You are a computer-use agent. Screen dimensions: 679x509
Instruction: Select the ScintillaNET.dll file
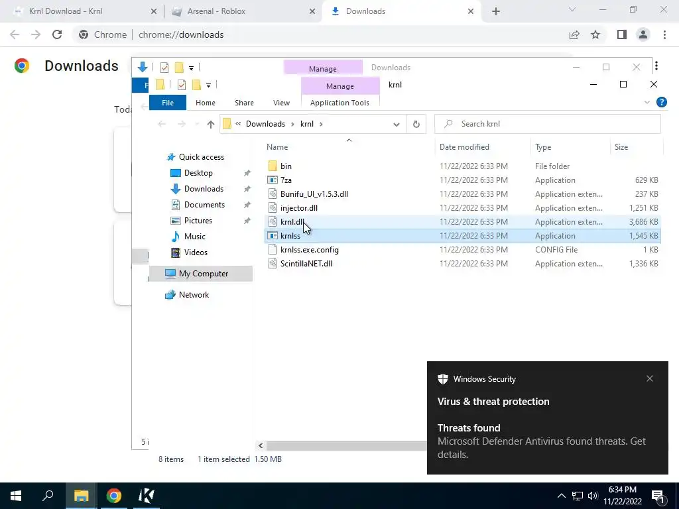(x=462, y=264)
